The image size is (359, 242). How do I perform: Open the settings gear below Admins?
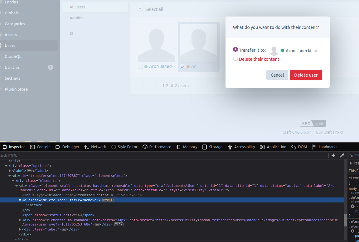(71, 33)
